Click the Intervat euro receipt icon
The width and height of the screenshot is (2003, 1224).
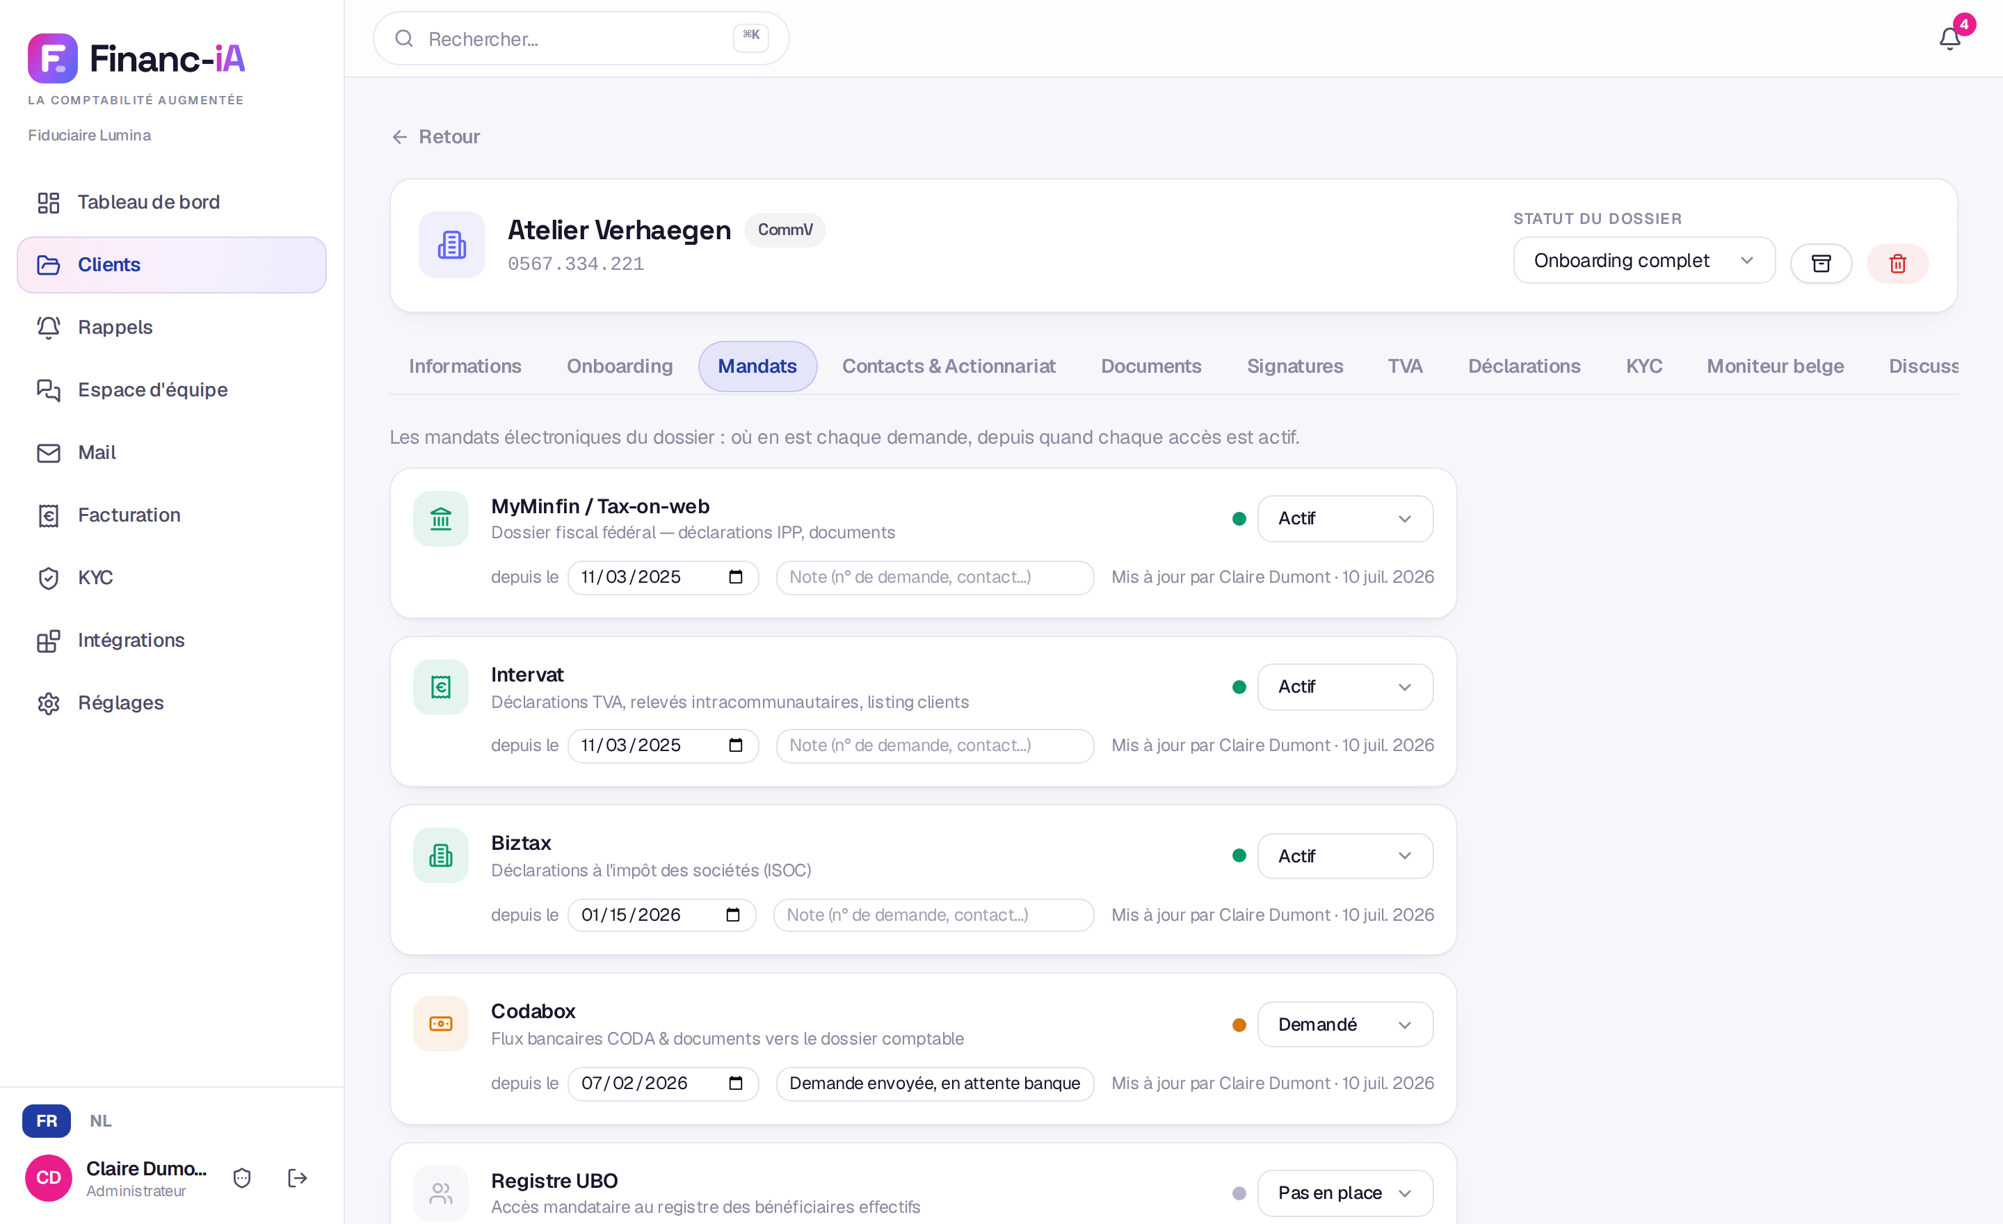click(441, 688)
